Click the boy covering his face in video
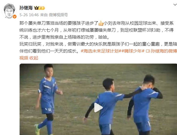 click(145, 104)
